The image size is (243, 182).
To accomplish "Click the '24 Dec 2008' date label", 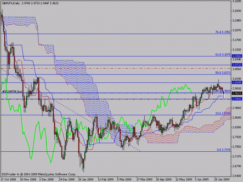I will point(66,179).
